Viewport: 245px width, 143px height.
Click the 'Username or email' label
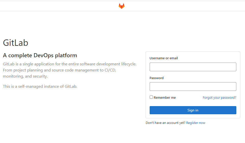(x=164, y=58)
